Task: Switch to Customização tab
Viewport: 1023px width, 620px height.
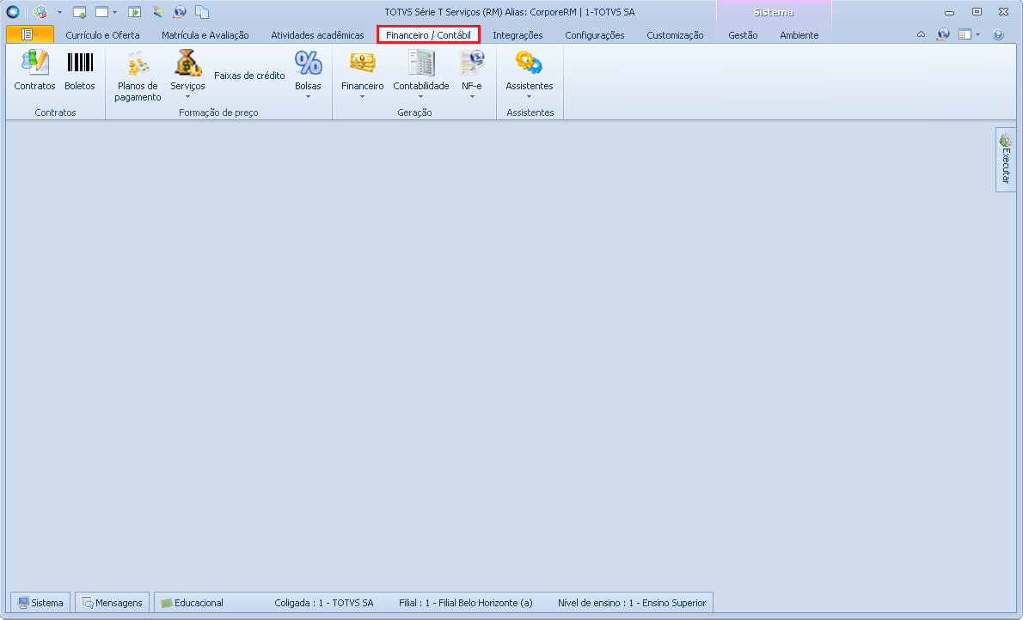Action: [x=675, y=35]
